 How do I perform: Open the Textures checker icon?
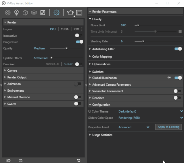[43, 13]
